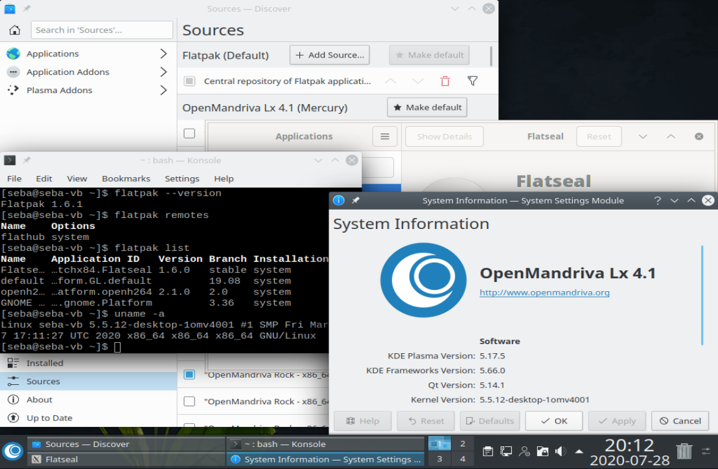This screenshot has width=718, height=469.
Task: Open trash from the panel
Action: click(684, 451)
